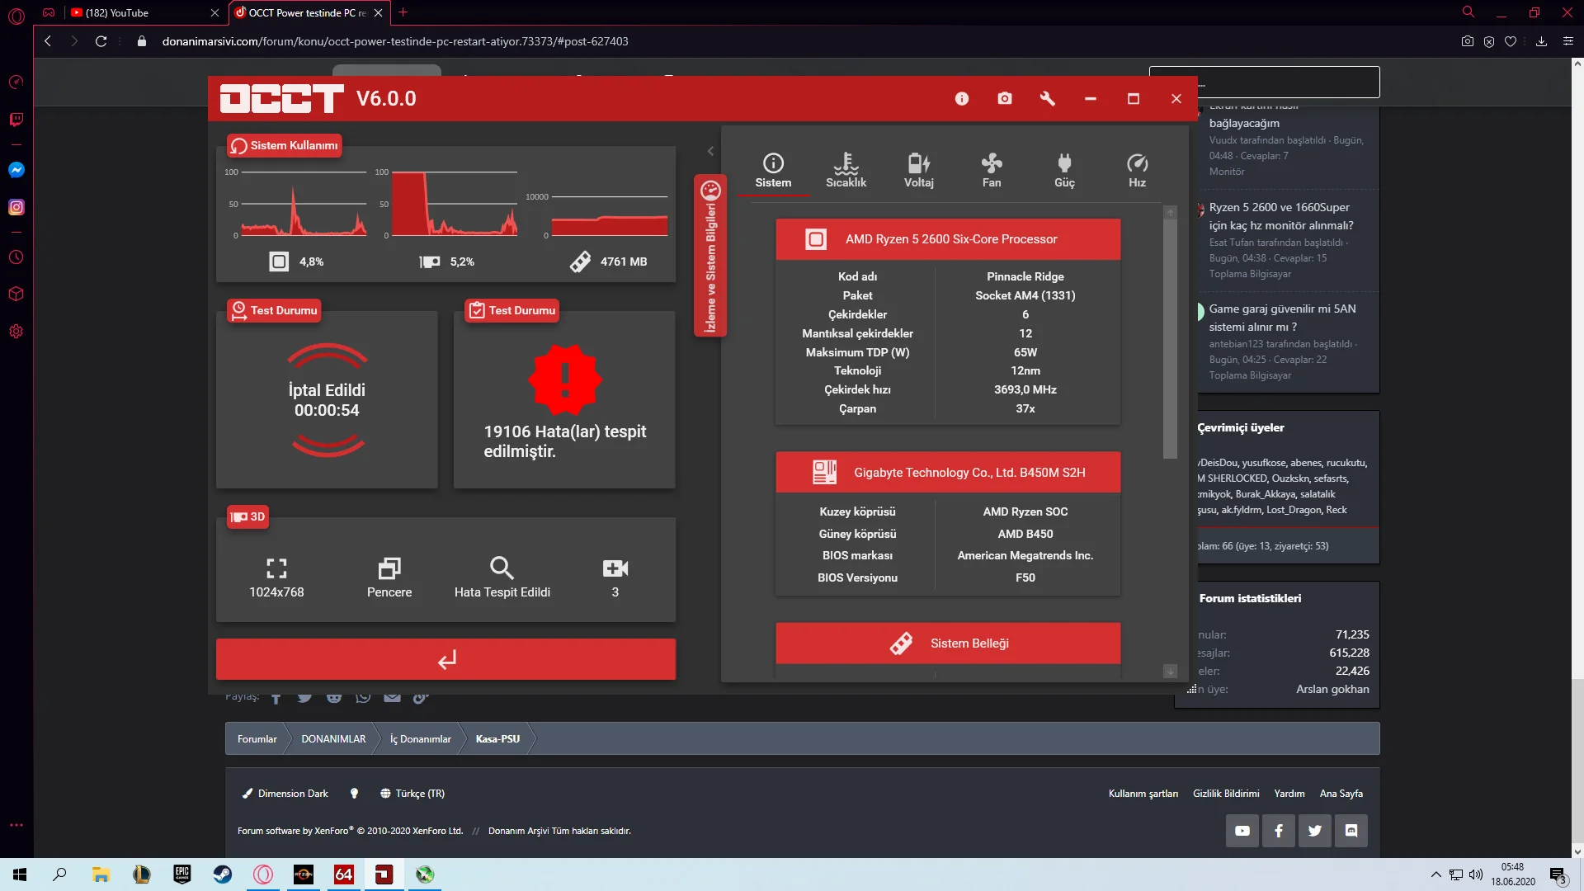This screenshot has width=1584, height=891.
Task: Click İzleme ve Sistem Bilgileri side tab
Action: coord(710,256)
